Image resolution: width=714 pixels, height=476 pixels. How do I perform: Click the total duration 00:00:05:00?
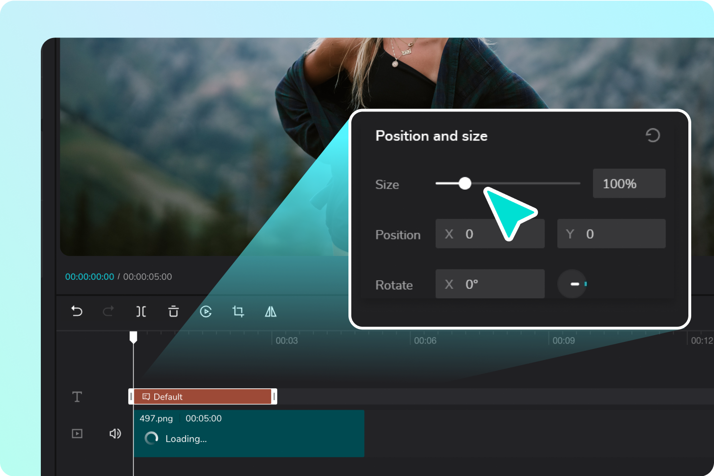click(x=148, y=277)
